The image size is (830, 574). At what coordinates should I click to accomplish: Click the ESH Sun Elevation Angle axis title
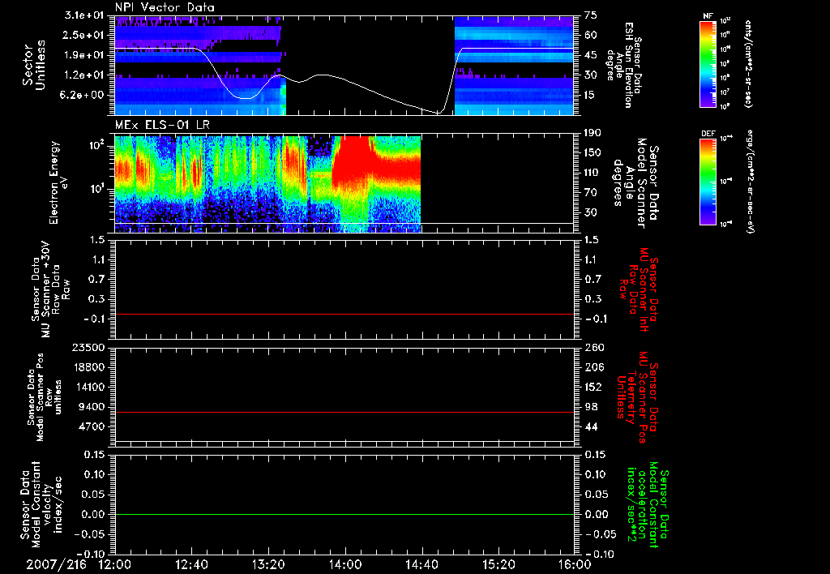click(x=623, y=65)
